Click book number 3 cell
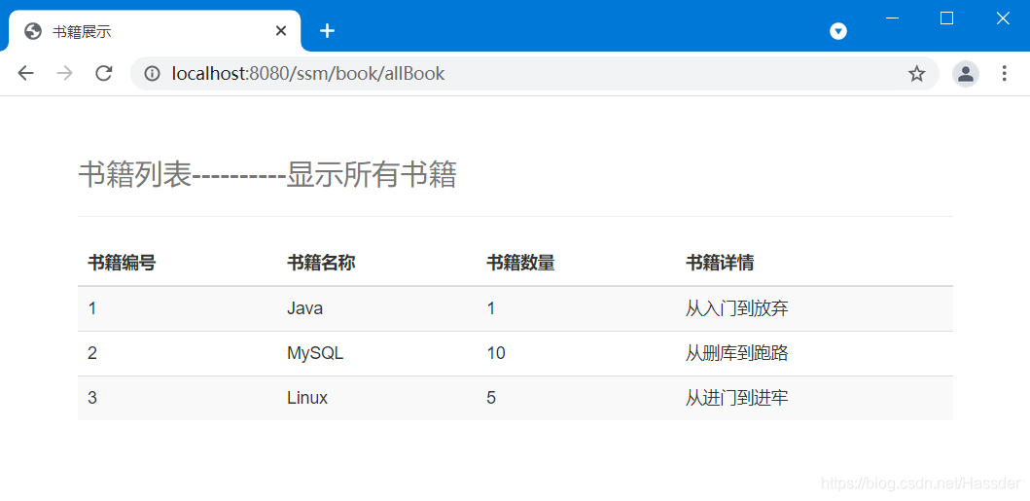Image resolution: width=1030 pixels, height=501 pixels. 92,398
